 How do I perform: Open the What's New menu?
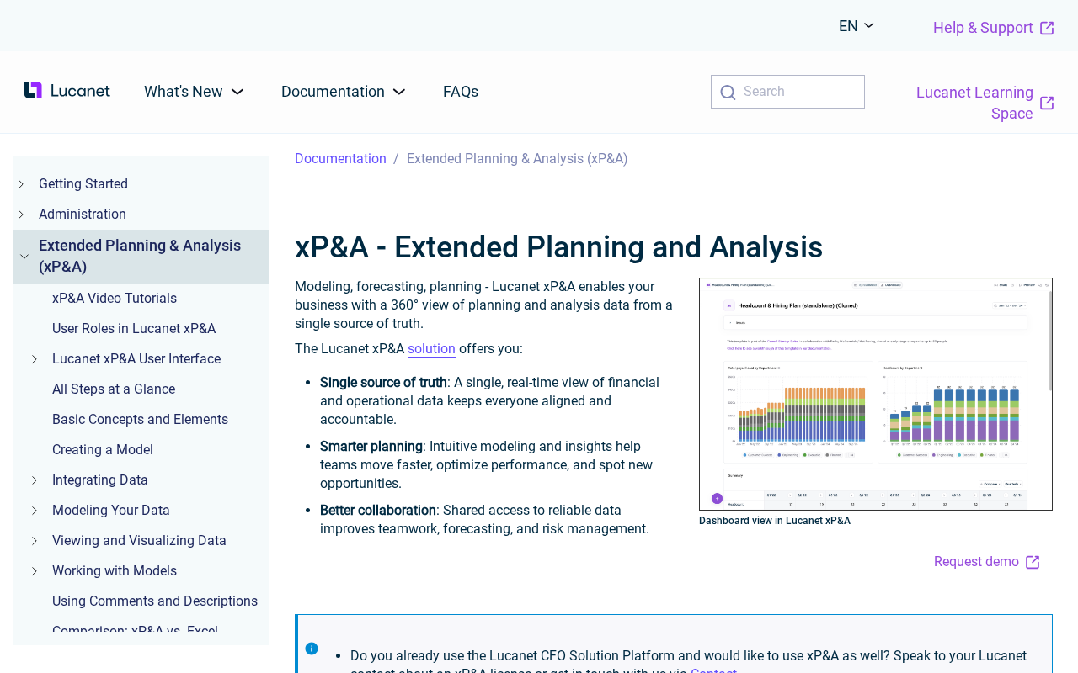[194, 92]
